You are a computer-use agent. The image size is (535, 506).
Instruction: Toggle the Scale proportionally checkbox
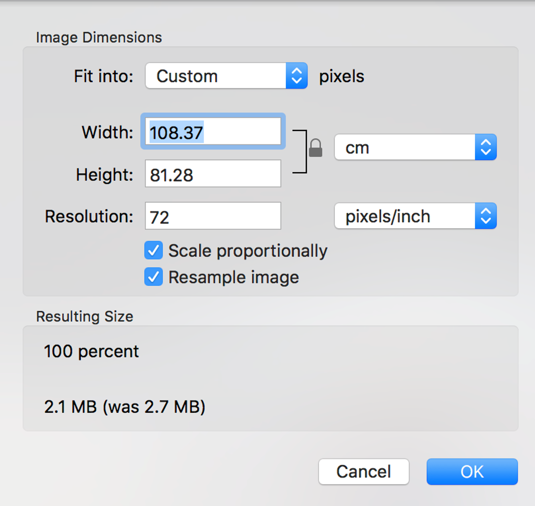tap(153, 250)
